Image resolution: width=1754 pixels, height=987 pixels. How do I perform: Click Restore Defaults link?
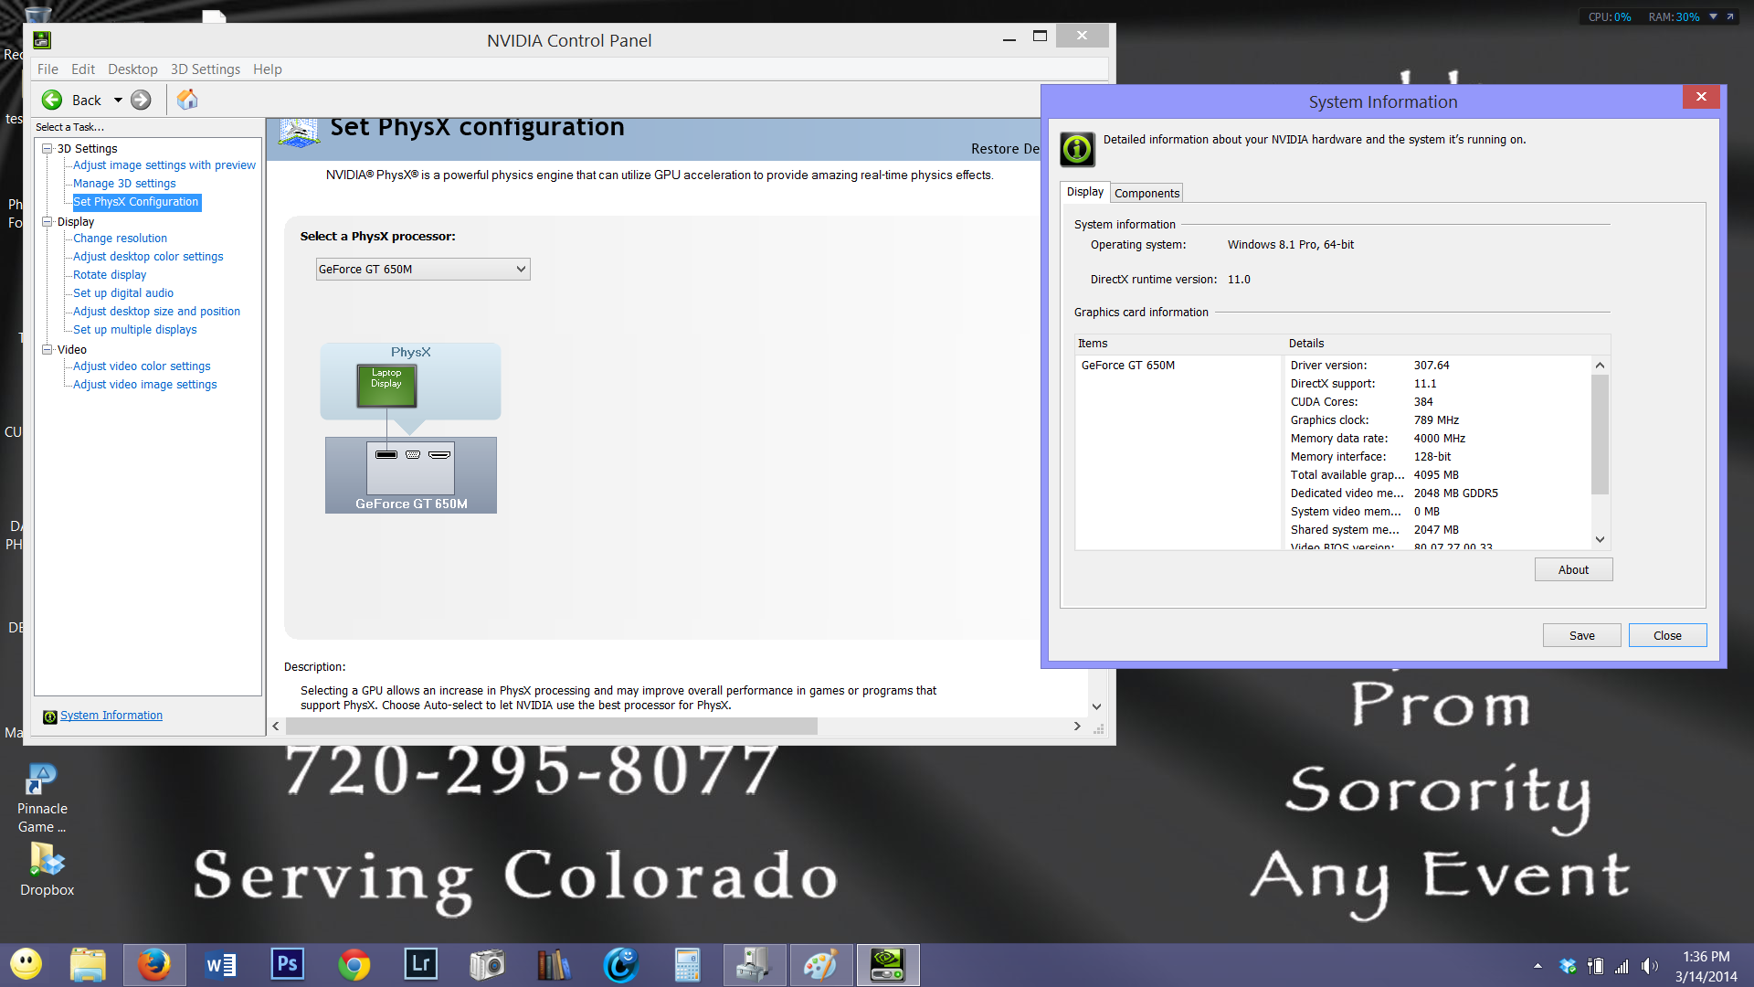[1005, 149]
